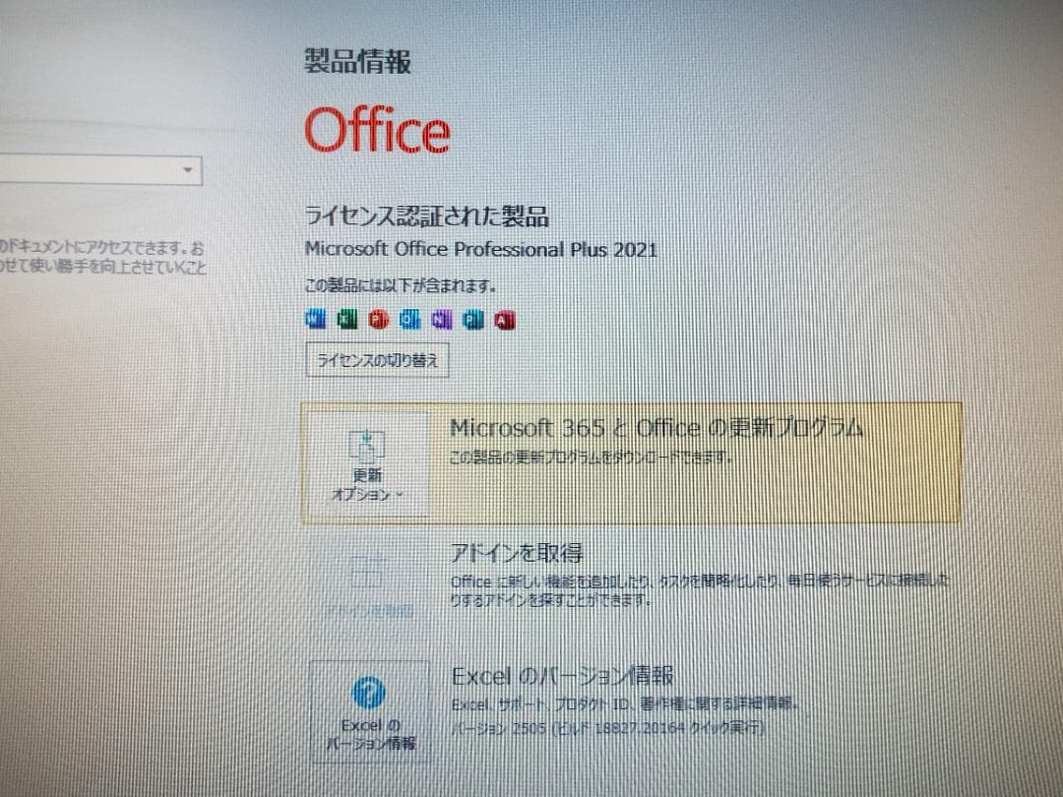This screenshot has height=797, width=1063.
Task: Click the 更新オプション update icon
Action: pos(368,445)
